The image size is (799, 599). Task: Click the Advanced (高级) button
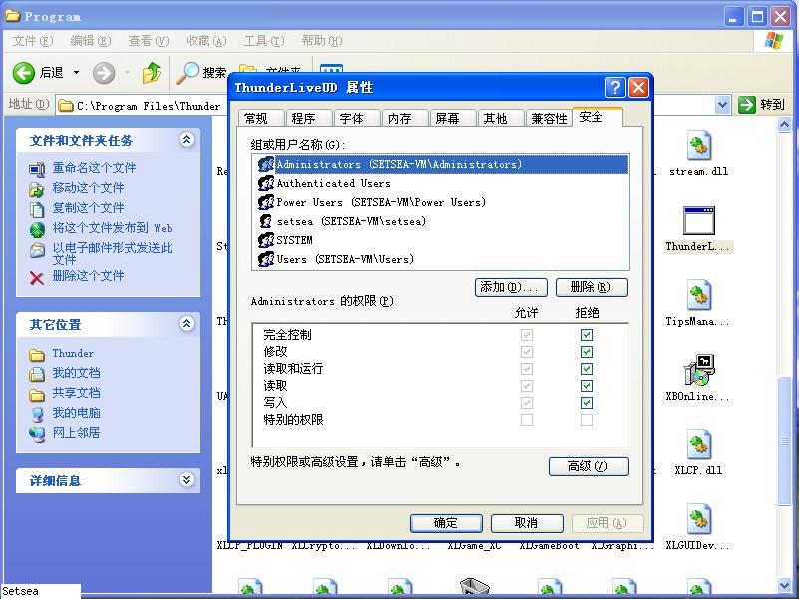point(589,466)
